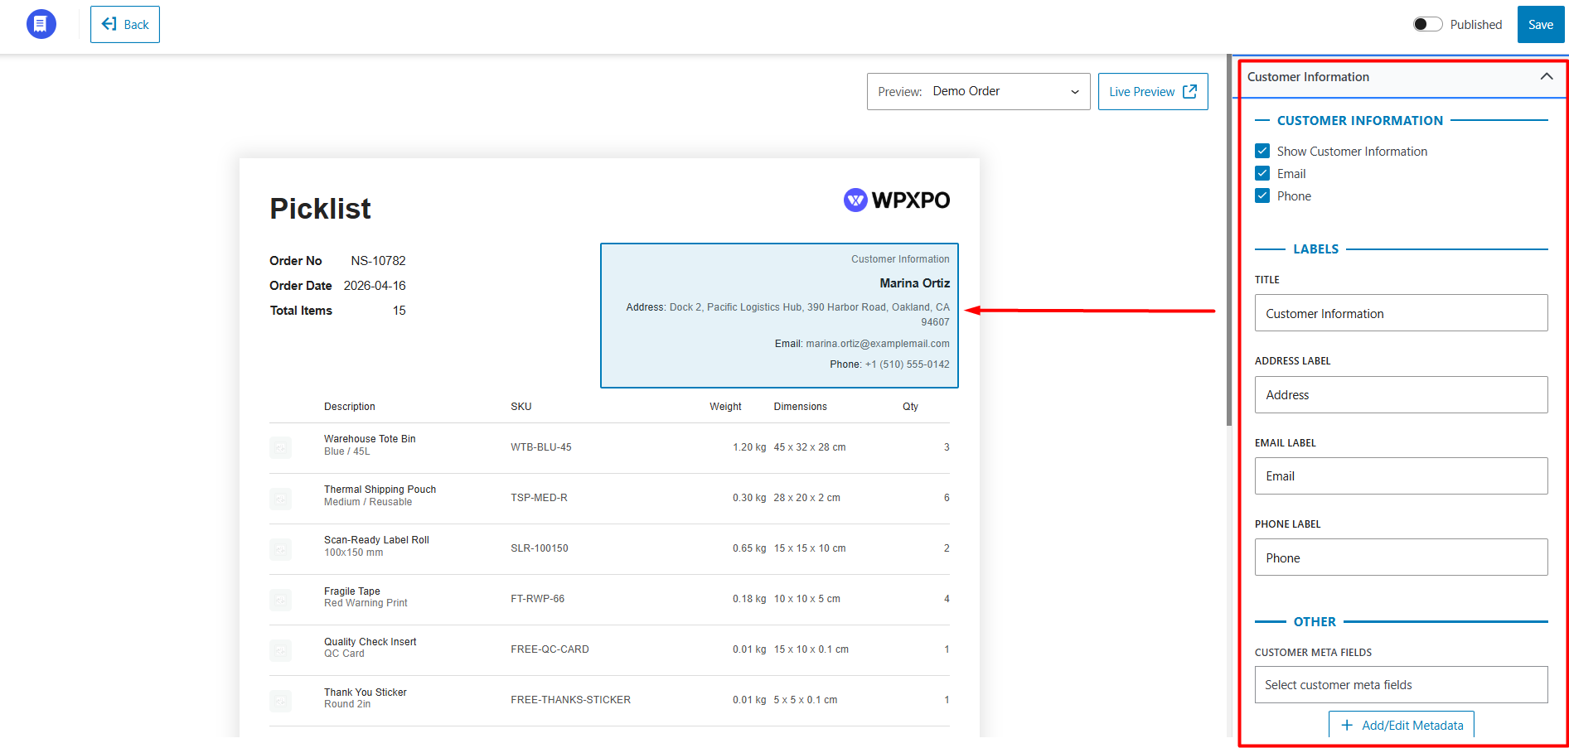Click the Description column header
This screenshot has width=1569, height=748.
[x=350, y=406]
